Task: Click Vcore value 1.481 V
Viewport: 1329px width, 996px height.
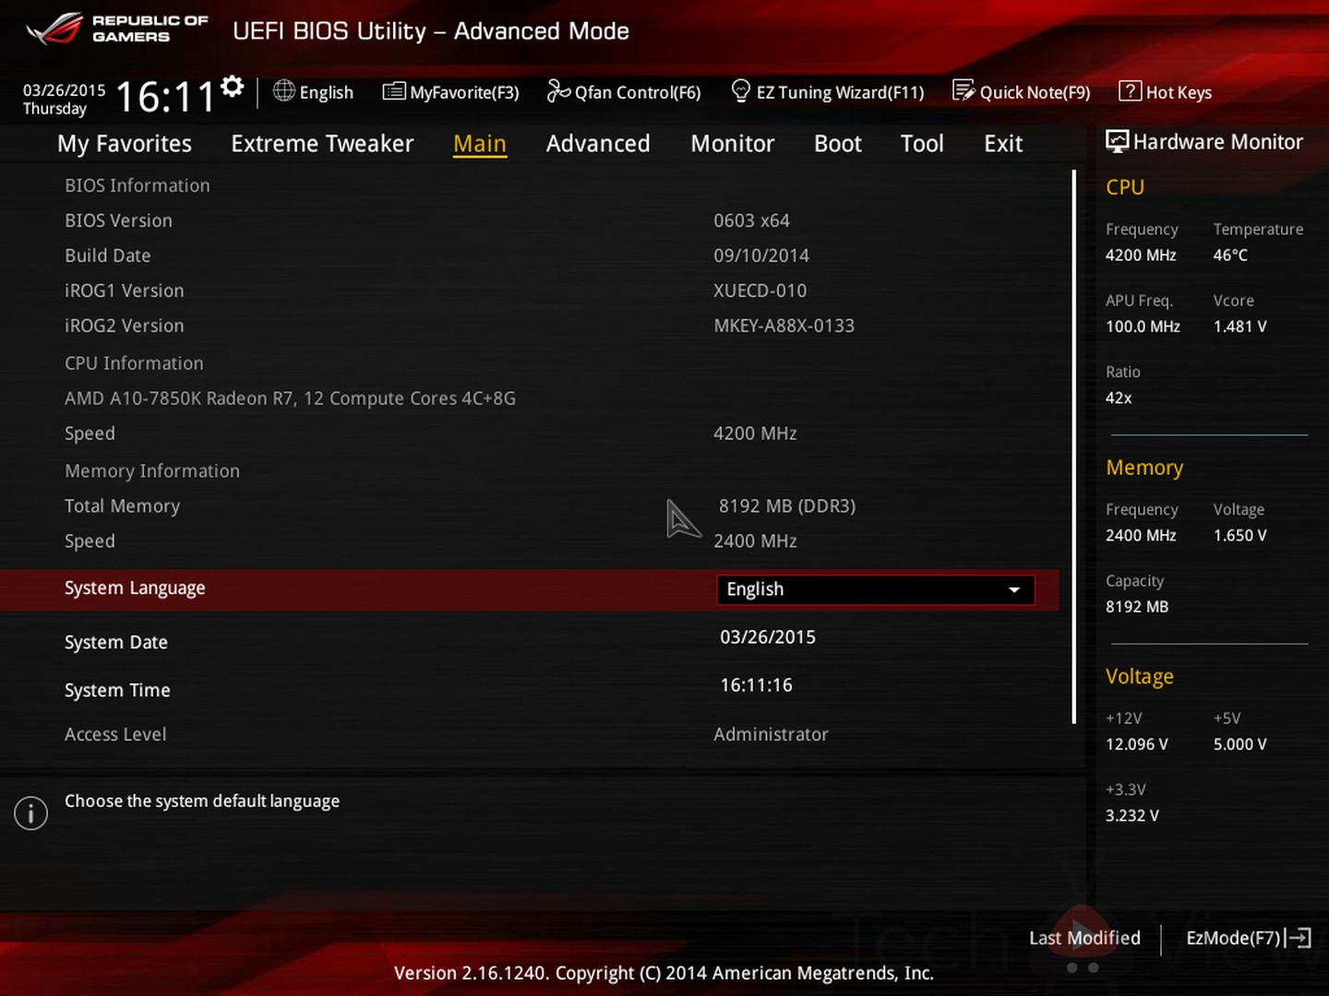Action: tap(1239, 326)
